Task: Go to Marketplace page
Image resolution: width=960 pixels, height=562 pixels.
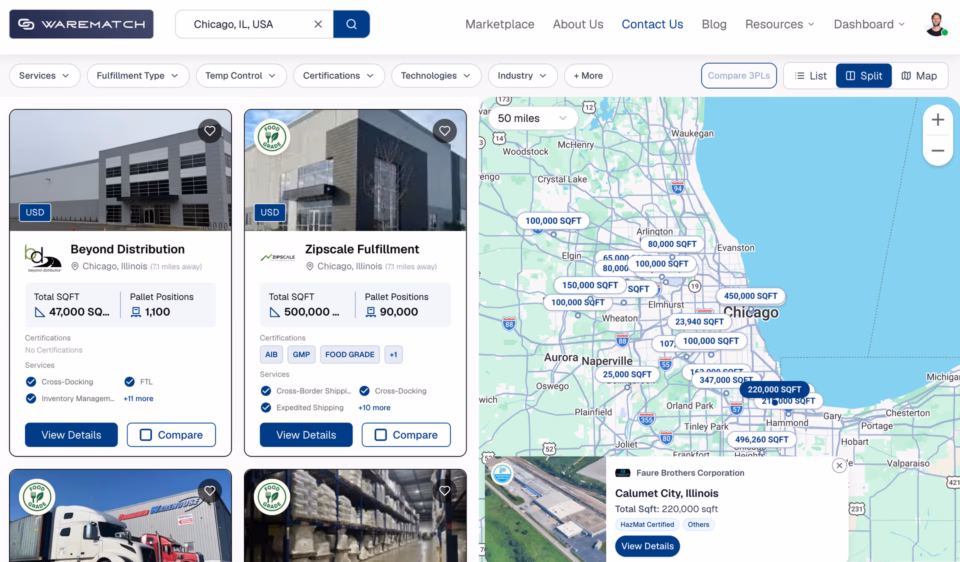Action: [499, 24]
